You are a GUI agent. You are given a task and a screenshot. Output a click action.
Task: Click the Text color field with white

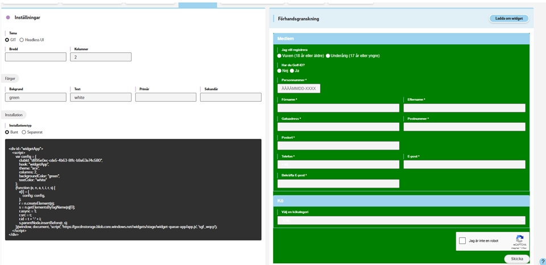click(x=101, y=97)
